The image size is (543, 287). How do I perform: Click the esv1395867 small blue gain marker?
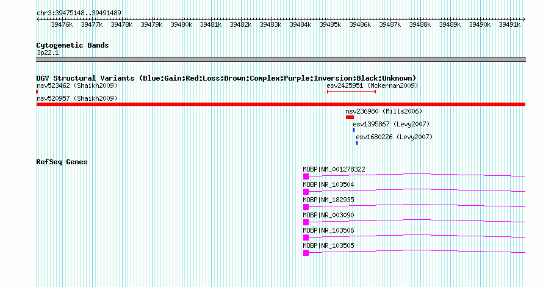pyautogui.click(x=354, y=130)
